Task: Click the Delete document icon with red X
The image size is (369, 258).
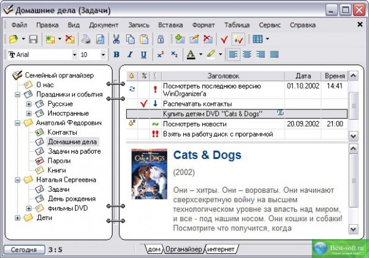Action: tap(69, 39)
